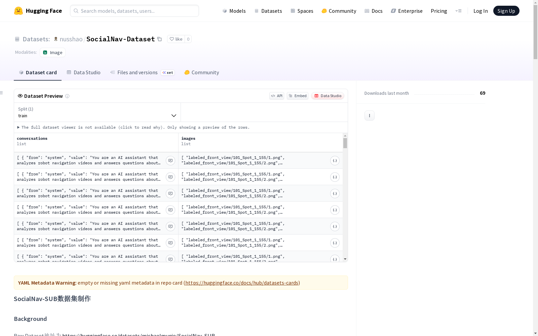Open the Embed viewer button

298,96
